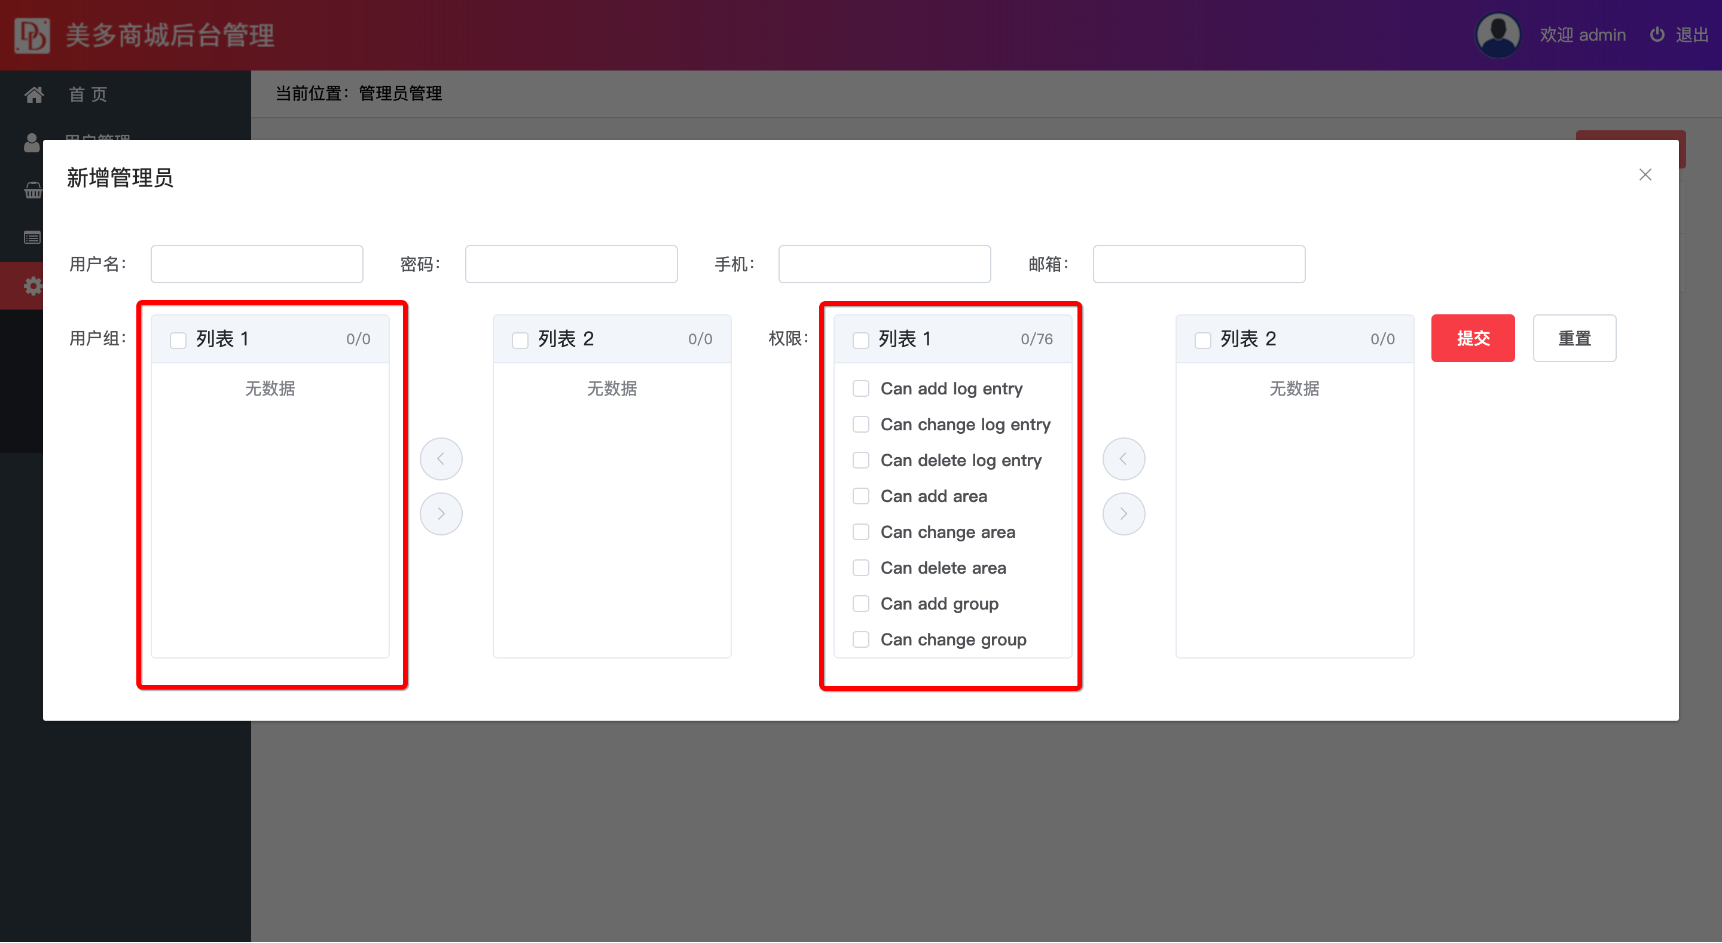This screenshot has width=1722, height=943.
Task: Open the 首页 sidebar menu item
Action: point(87,94)
